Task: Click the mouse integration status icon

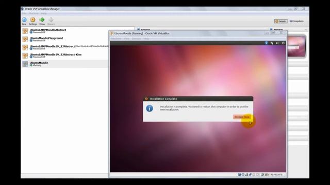Action: (262, 175)
